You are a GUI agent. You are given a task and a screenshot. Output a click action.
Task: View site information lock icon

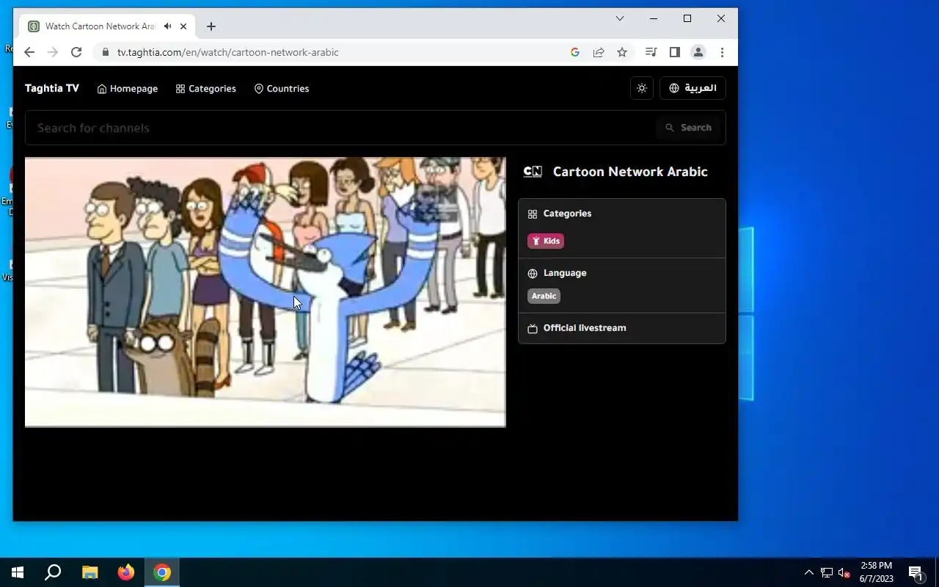click(105, 52)
